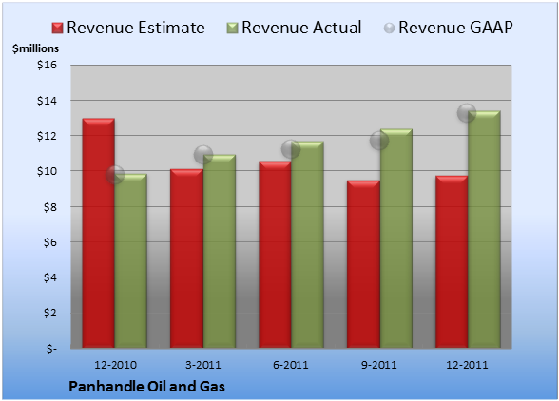Click the red Revenue Estimate legend swatch

pyautogui.click(x=57, y=29)
